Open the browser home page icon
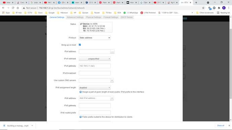Screen dimensions: 232x130 click(18, 8)
